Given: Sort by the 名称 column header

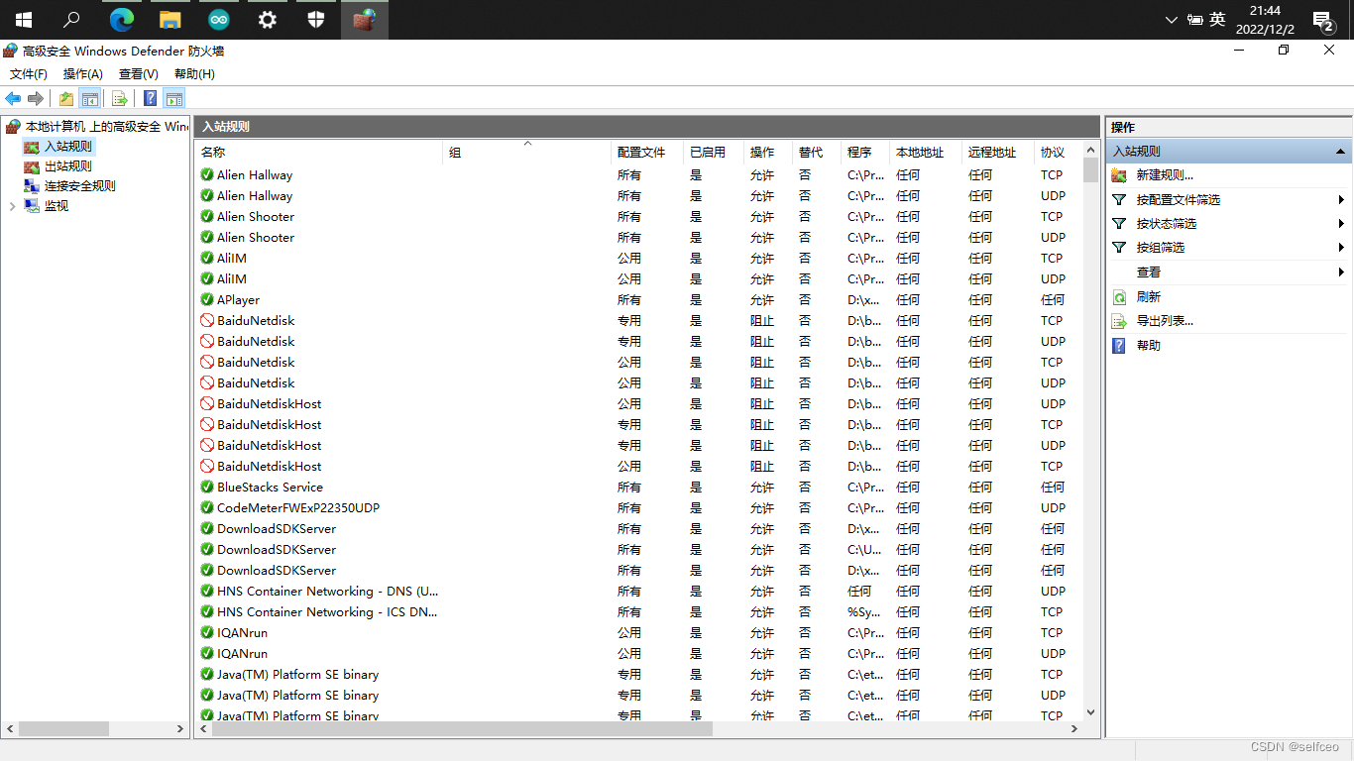Looking at the screenshot, I should point(319,152).
